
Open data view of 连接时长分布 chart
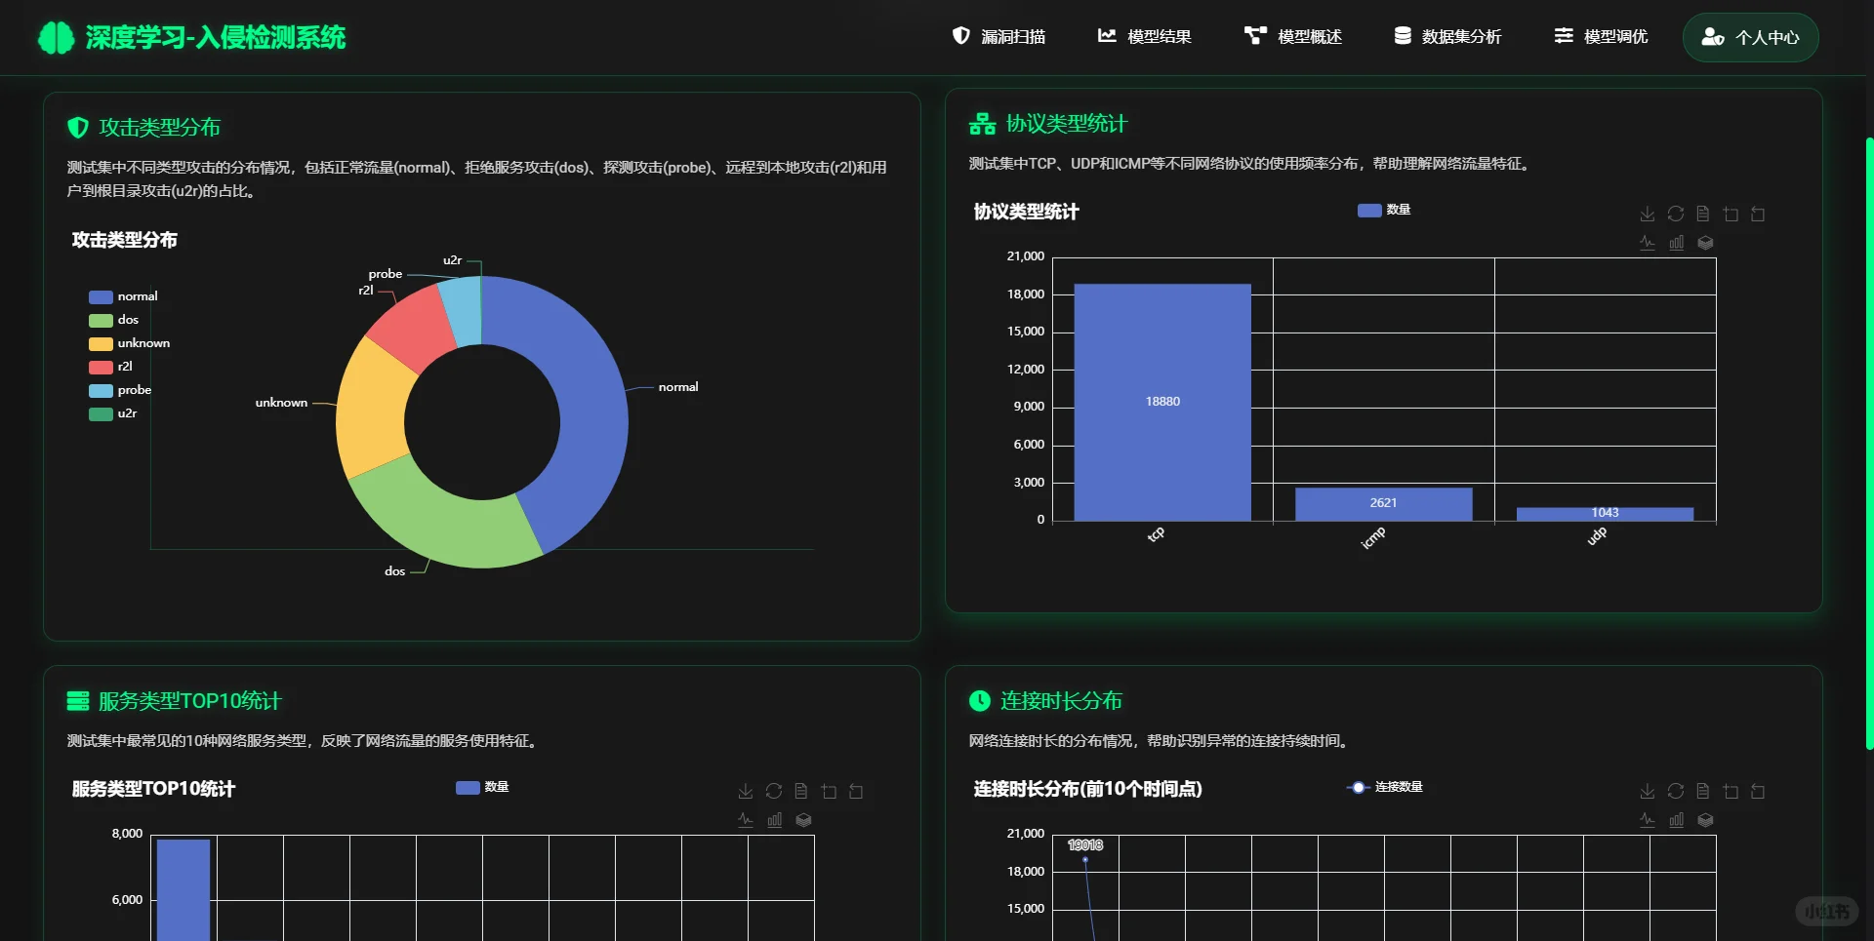[x=1703, y=791]
